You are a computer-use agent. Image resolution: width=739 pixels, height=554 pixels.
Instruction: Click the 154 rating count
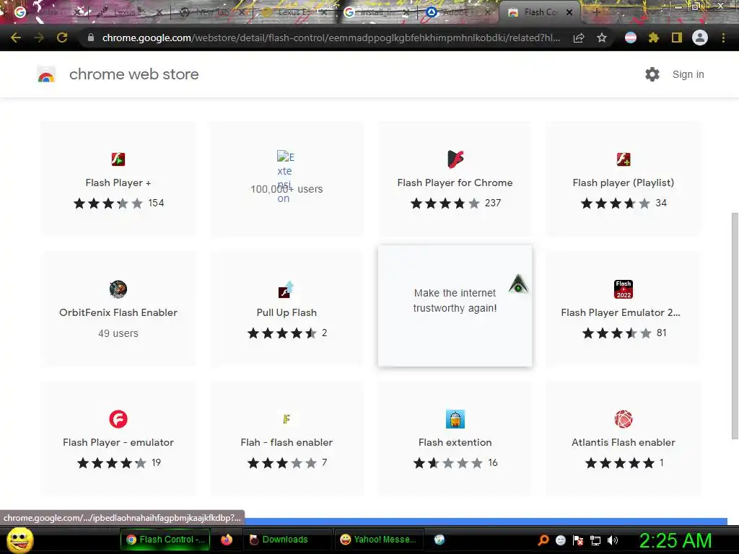(156, 203)
